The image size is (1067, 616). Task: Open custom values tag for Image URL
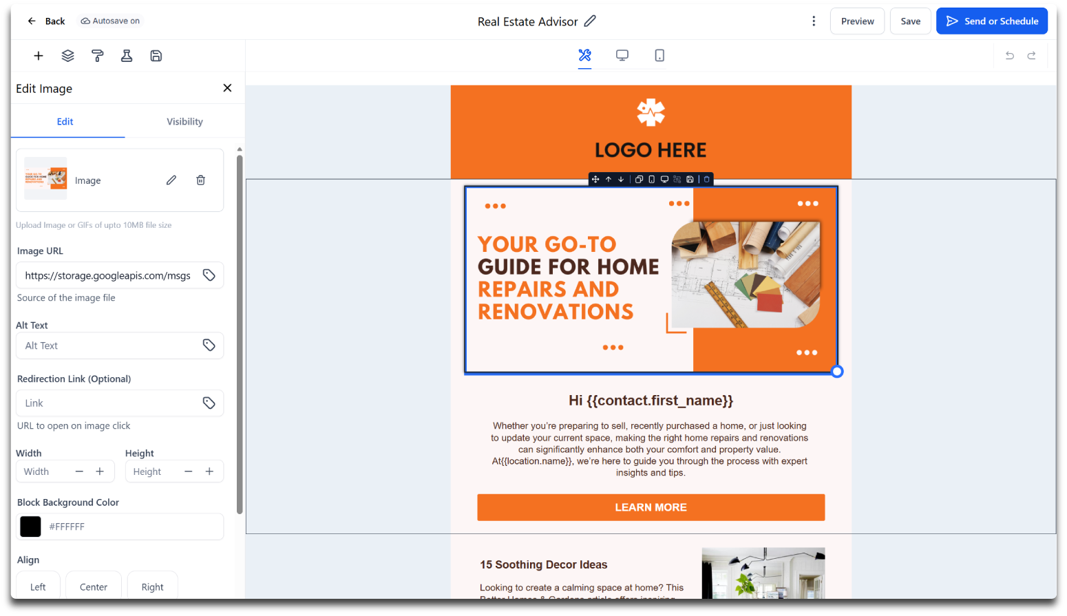point(209,275)
